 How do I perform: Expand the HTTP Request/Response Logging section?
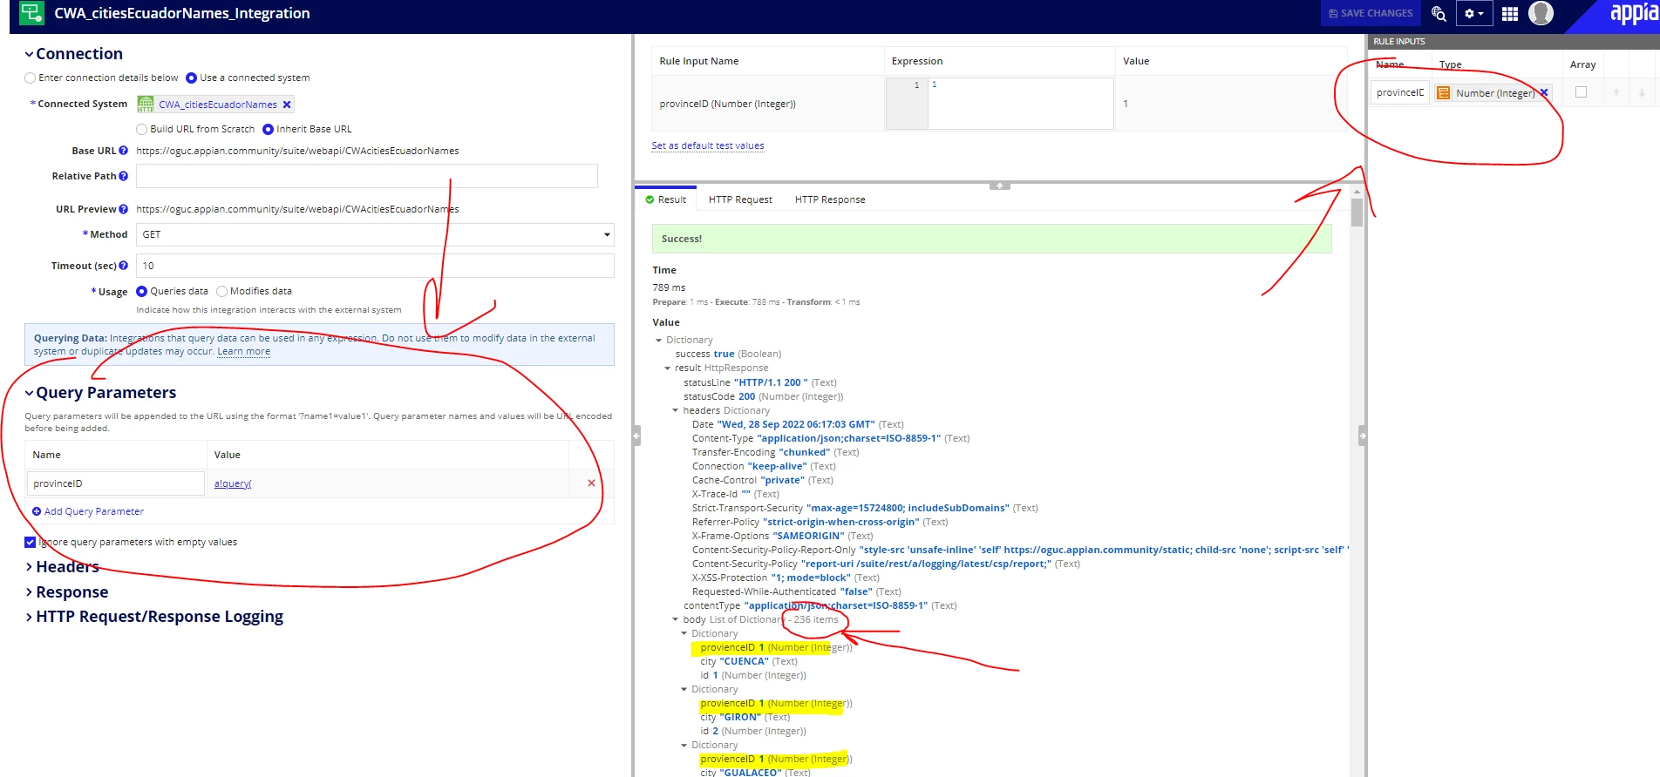coord(29,617)
